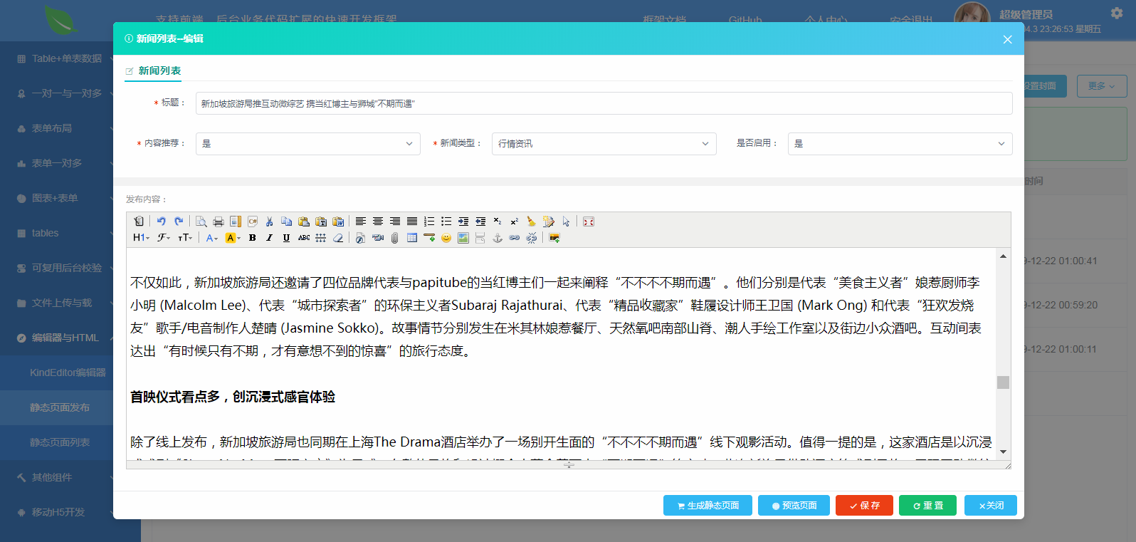Click the remove formatting eraser icon
Screen dimensions: 1136x542
(x=338, y=238)
